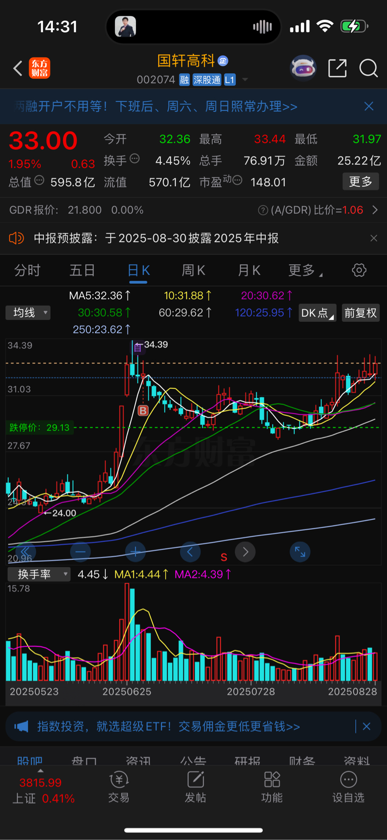Open the 功能 functions icon
The image size is (387, 840).
[x=272, y=787]
